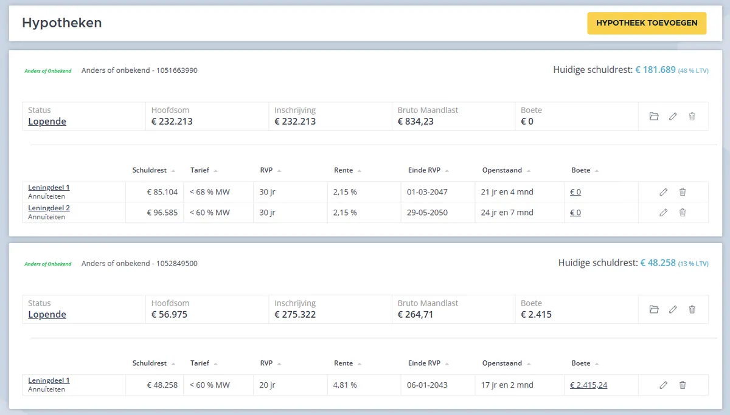The image size is (730, 415).
Task: Sort first mortgage table by Boete
Action: click(x=585, y=170)
